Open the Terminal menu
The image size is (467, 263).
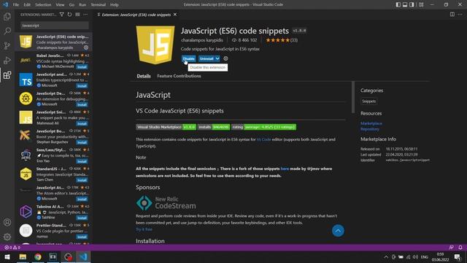pyautogui.click(x=98, y=5)
